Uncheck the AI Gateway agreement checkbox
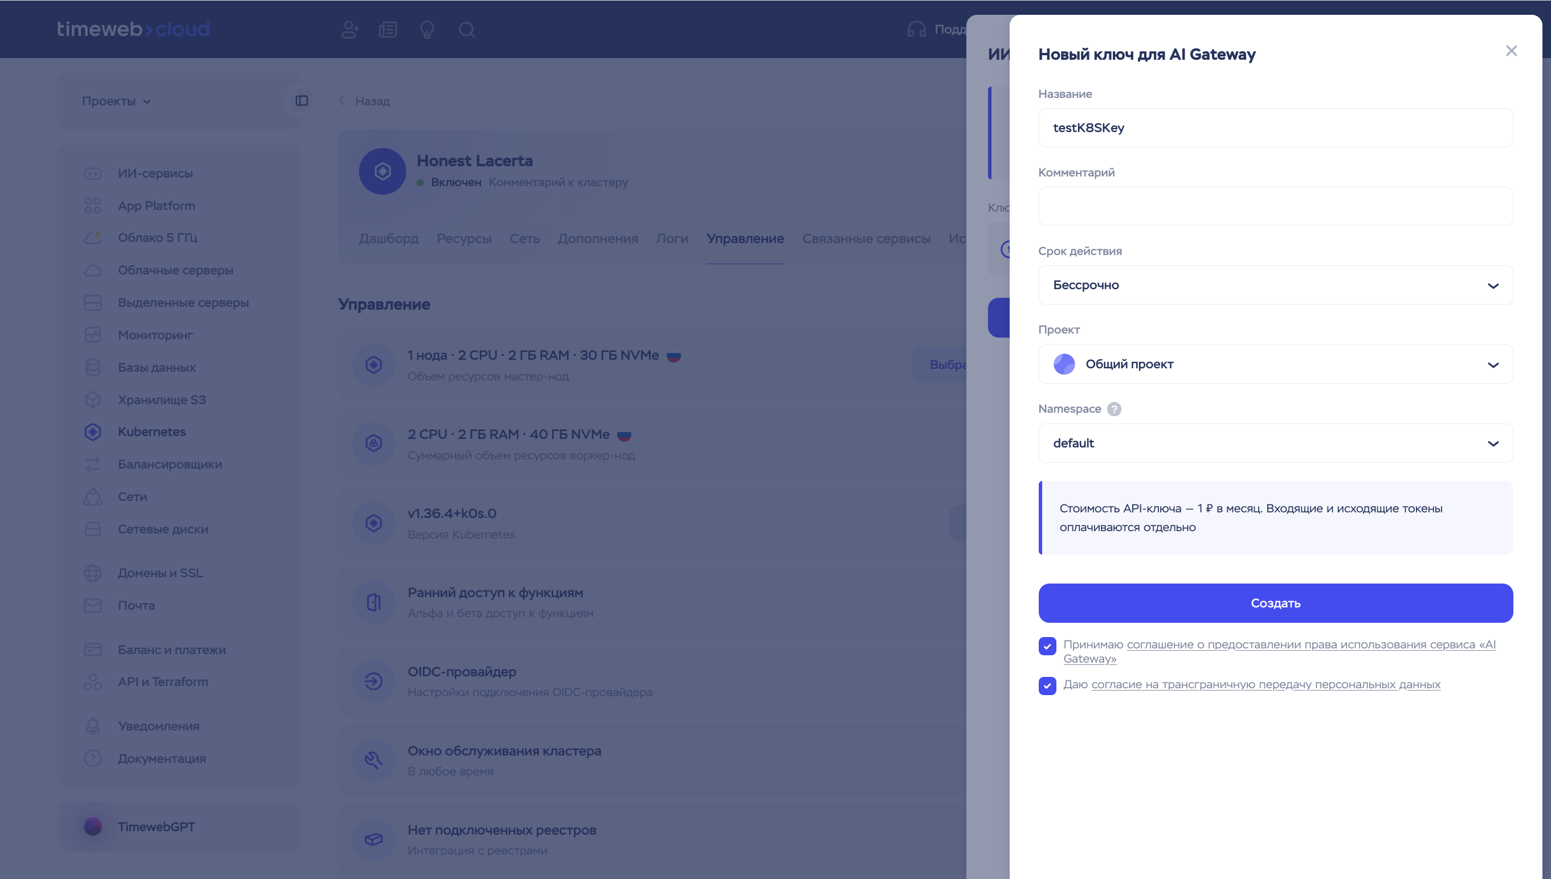The image size is (1551, 879). pos(1047,646)
